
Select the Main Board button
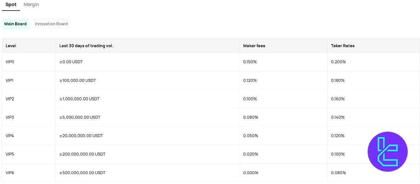click(15, 24)
